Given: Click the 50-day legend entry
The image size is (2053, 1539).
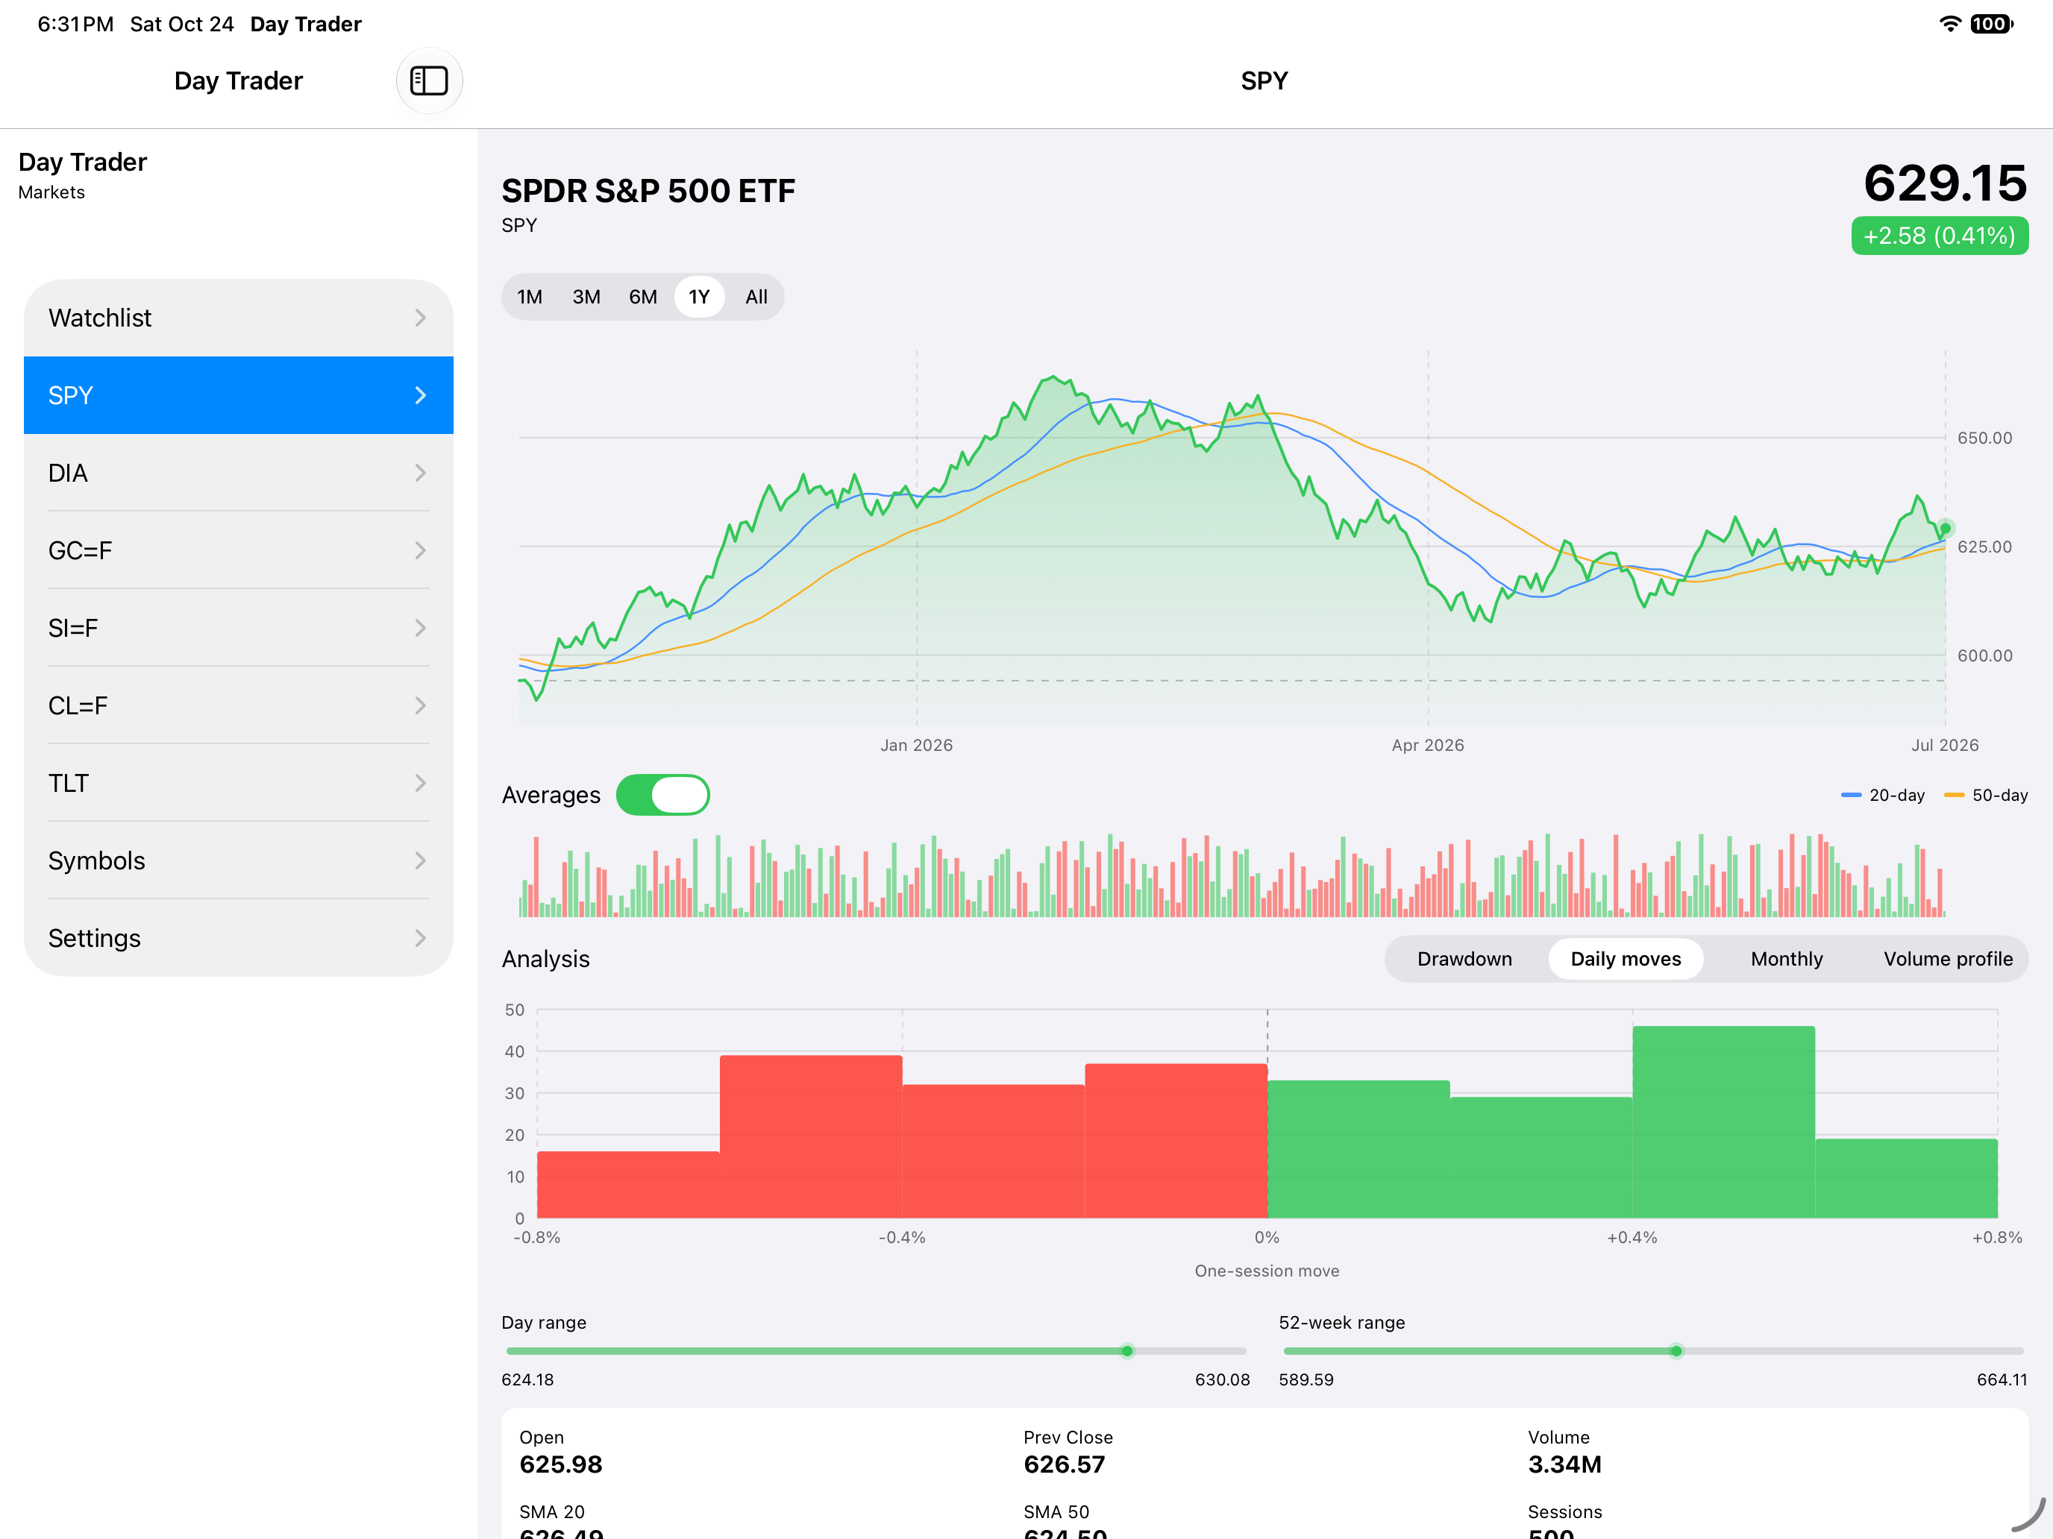Looking at the screenshot, I should tap(1986, 795).
